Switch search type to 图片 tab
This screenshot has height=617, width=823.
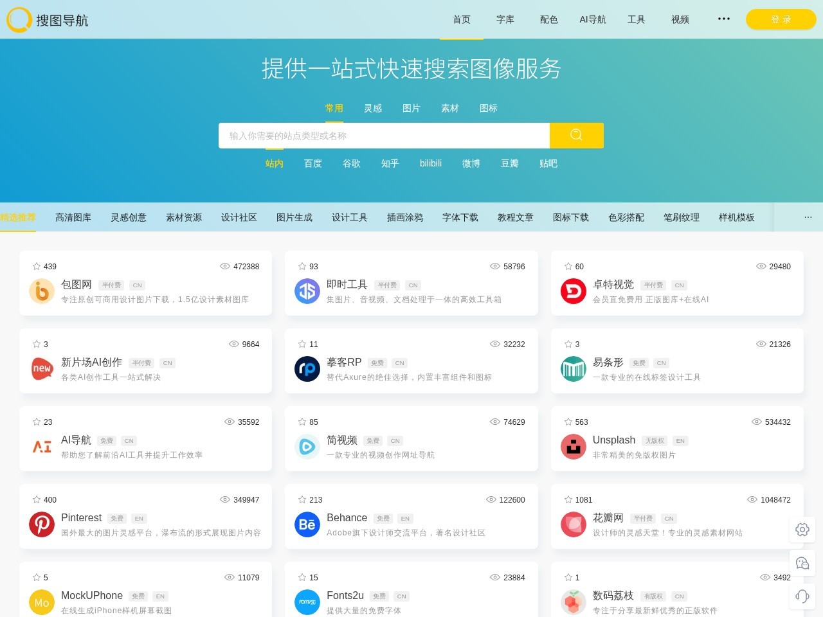pyautogui.click(x=411, y=108)
